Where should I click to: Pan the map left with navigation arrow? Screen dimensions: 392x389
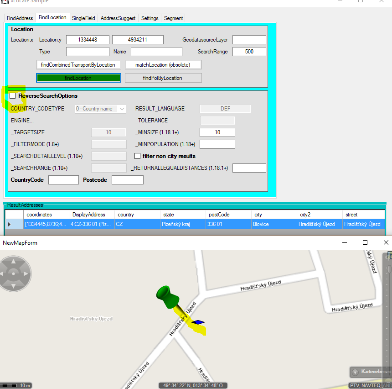click(x=3, y=274)
